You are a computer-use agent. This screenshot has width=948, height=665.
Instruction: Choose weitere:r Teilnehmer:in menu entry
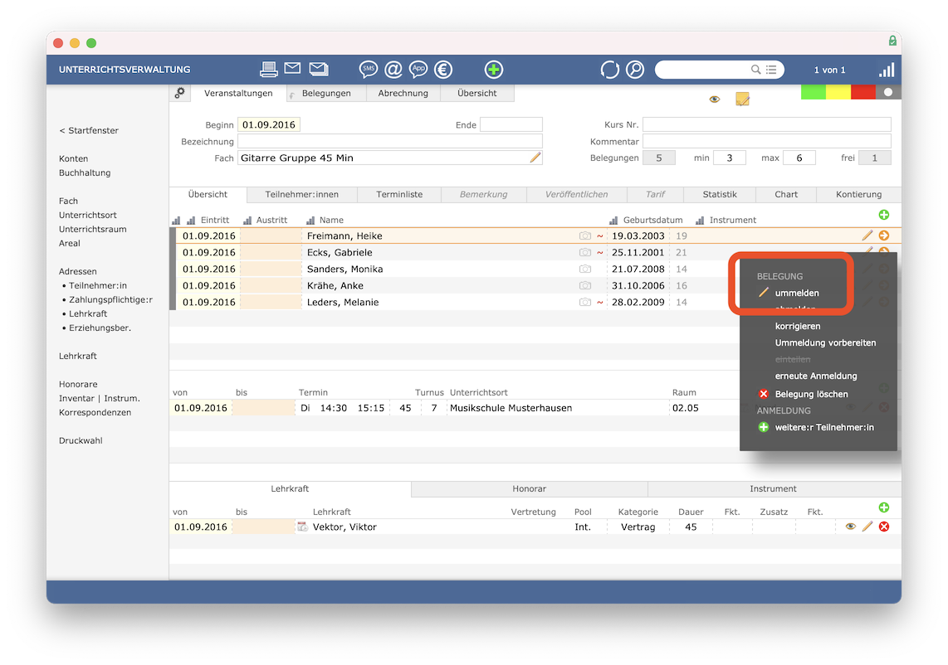(824, 427)
